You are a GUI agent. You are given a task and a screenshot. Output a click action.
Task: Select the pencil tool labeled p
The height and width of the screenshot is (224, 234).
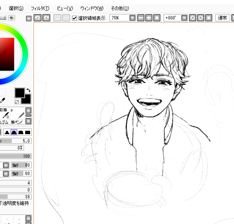pyautogui.click(x=18, y=113)
